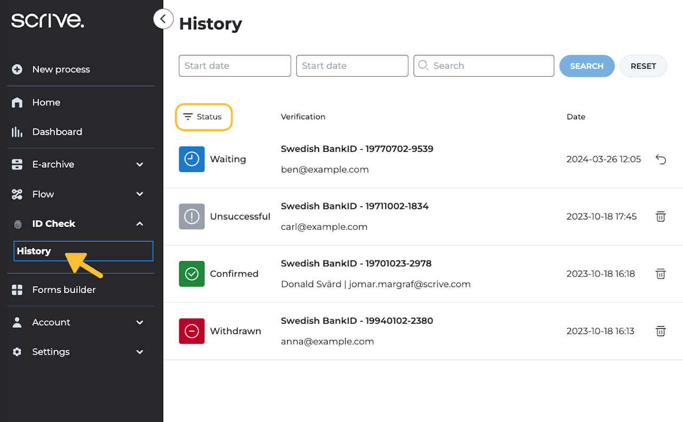This screenshot has width=683, height=422.
Task: Click the green Confirmed checkmark icon
Action: click(192, 273)
